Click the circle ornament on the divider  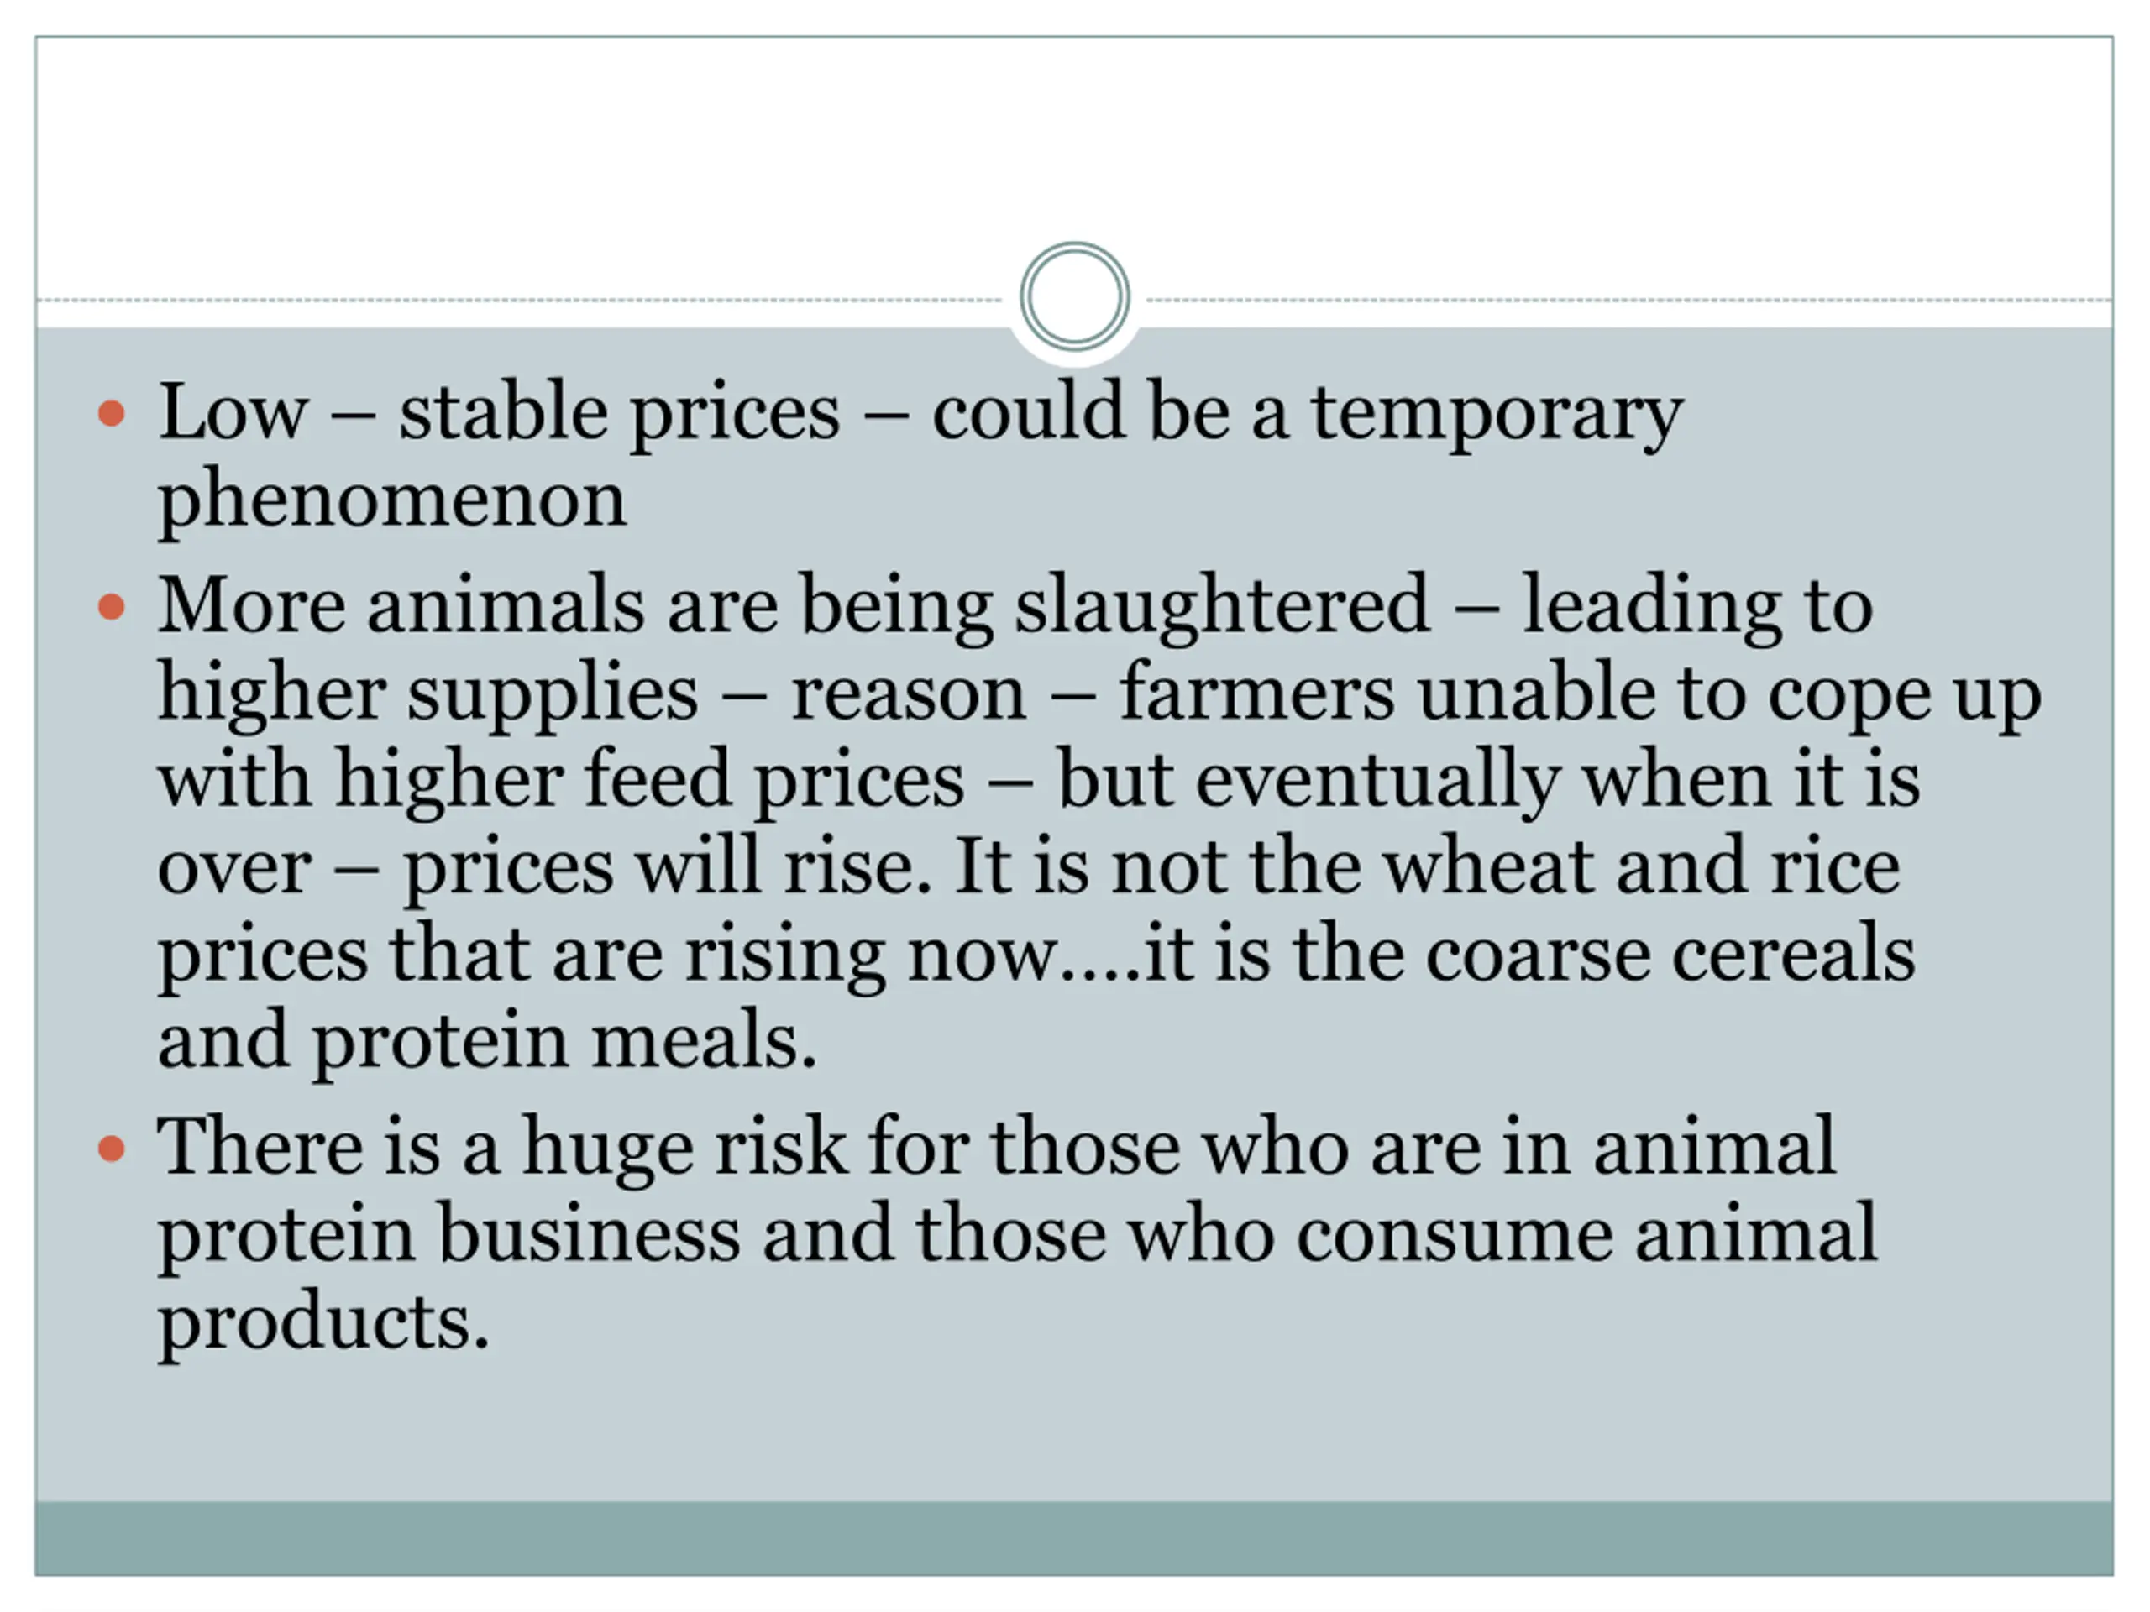[1074, 296]
